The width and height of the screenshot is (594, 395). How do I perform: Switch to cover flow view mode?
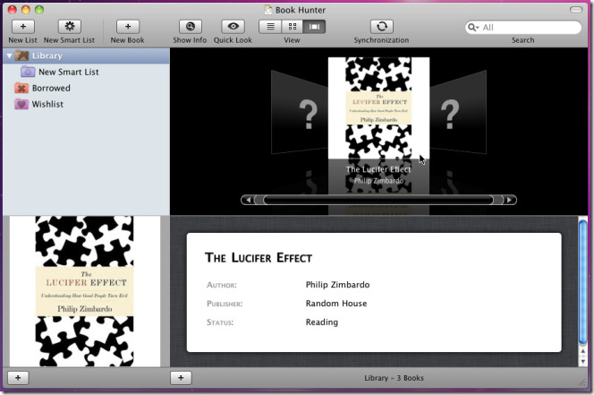pos(314,27)
